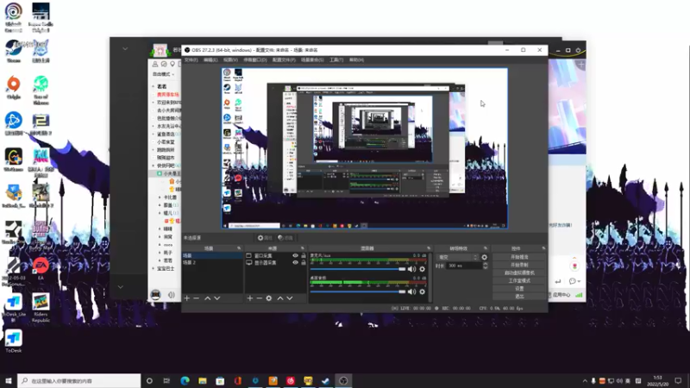The height and width of the screenshot is (388, 690).
Task: Open Microsoft Edge from the taskbar
Action: [x=185, y=381]
